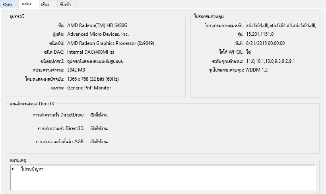Click the DirectDraw acceleration status เปิดใช้งาน

click(99, 115)
